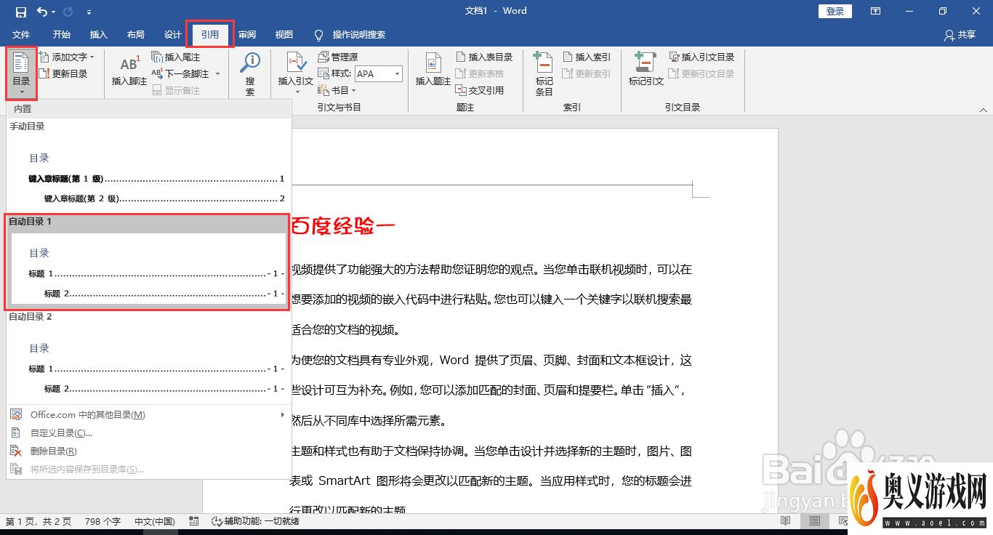The width and height of the screenshot is (993, 535).
Task: Click word count 798 个字 in status bar
Action: 102,521
